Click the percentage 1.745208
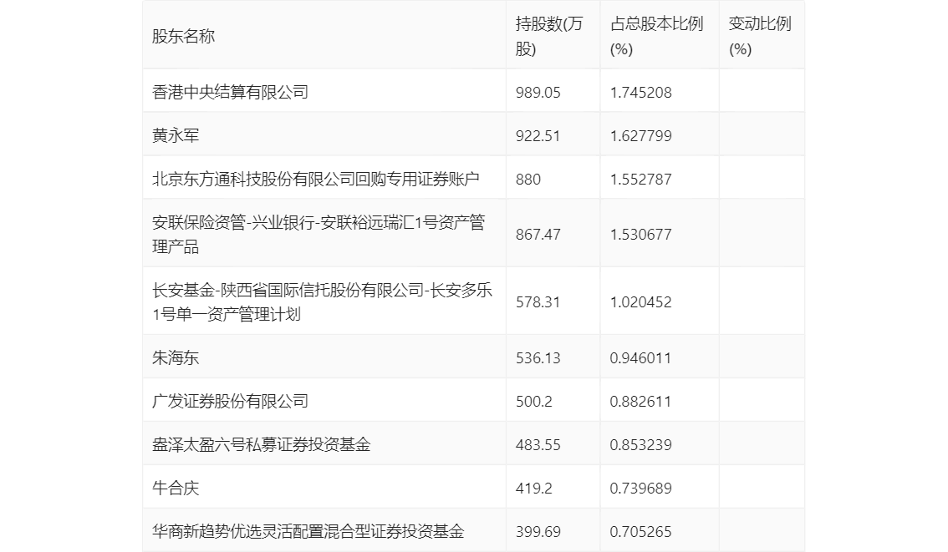948x552 pixels. pos(641,93)
